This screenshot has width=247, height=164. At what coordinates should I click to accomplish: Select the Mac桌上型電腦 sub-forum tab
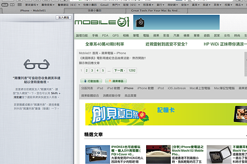[x=200, y=88]
